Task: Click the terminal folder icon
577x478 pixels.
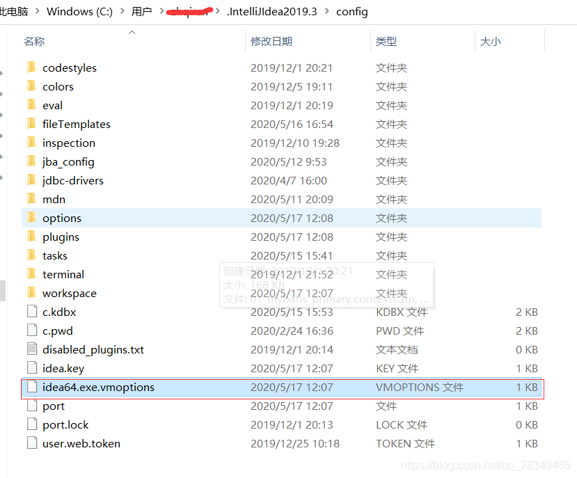Action: coord(31,273)
